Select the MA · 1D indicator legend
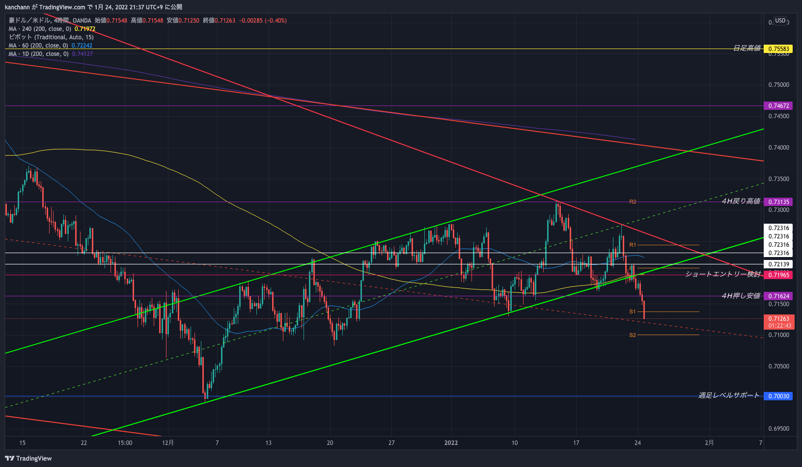Image resolution: width=802 pixels, height=467 pixels. pyautogui.click(x=39, y=54)
